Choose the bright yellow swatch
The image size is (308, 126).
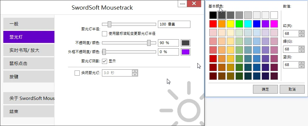[x=230, y=24]
